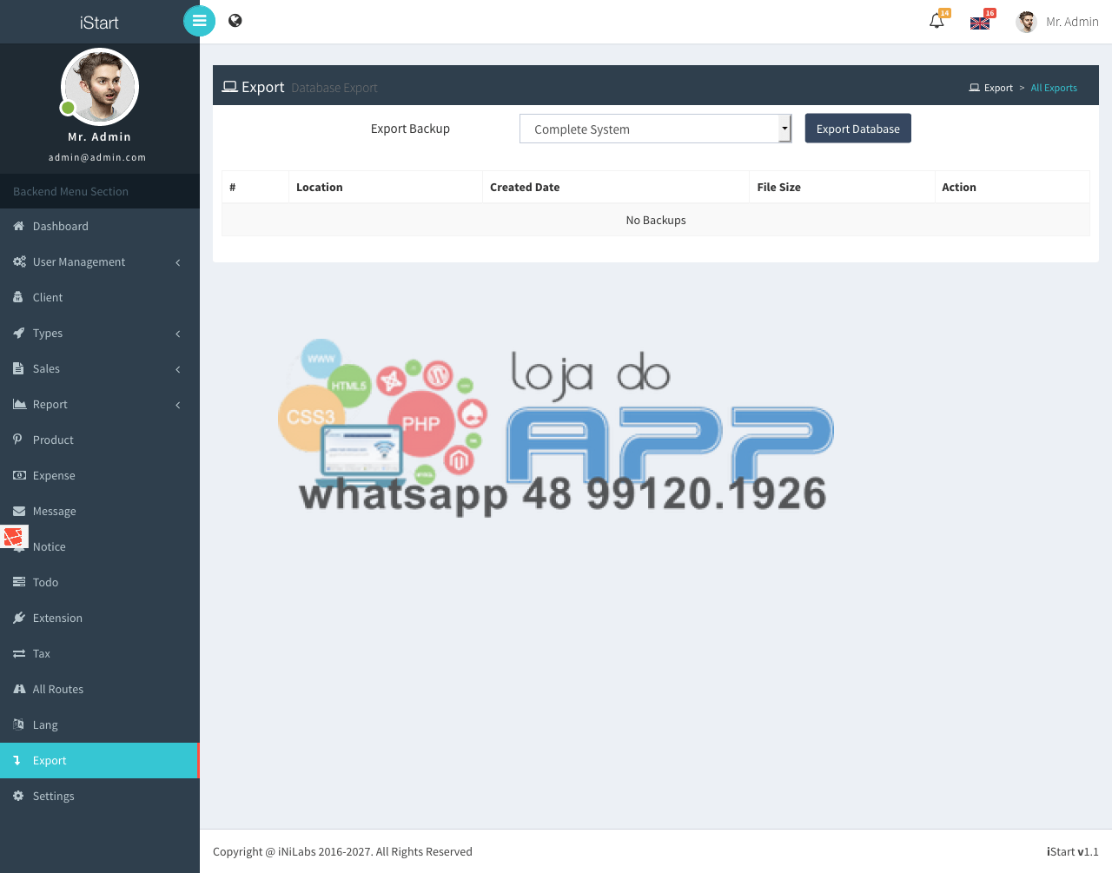Expand the User Management submenu
Image resolution: width=1112 pixels, height=873 pixels.
[x=178, y=262]
